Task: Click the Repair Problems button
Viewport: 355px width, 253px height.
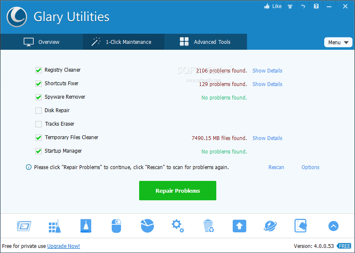Action: pyautogui.click(x=177, y=191)
